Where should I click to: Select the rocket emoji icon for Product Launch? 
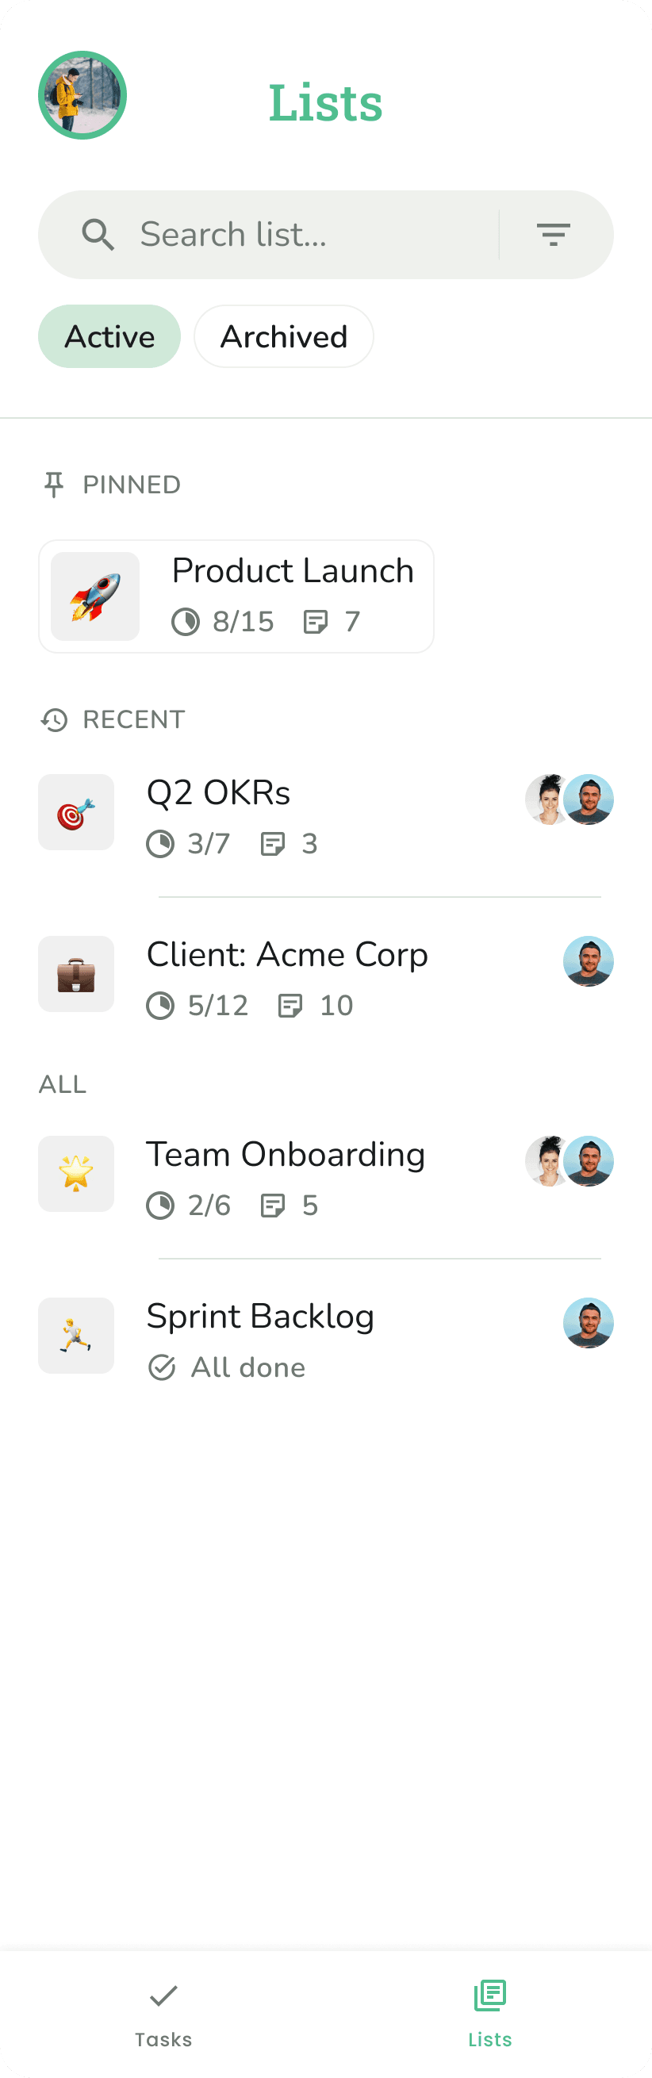click(x=94, y=596)
